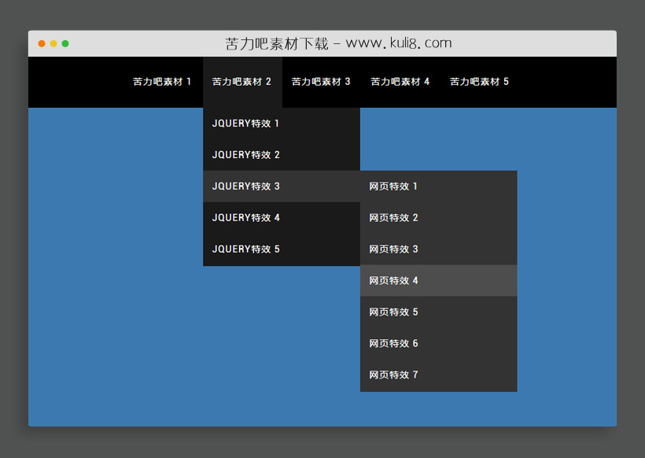Click the 网页特效 6 option
Screen dimensions: 645x458
[393, 343]
